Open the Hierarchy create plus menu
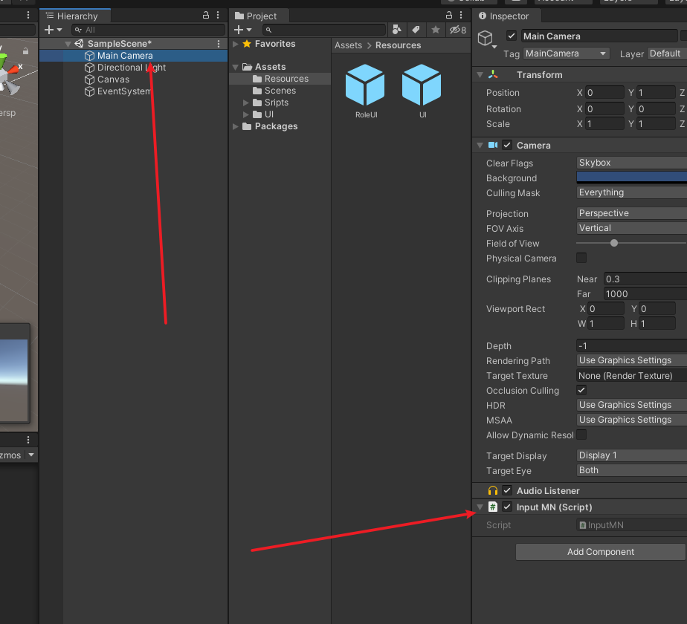687x624 pixels. (x=53, y=30)
